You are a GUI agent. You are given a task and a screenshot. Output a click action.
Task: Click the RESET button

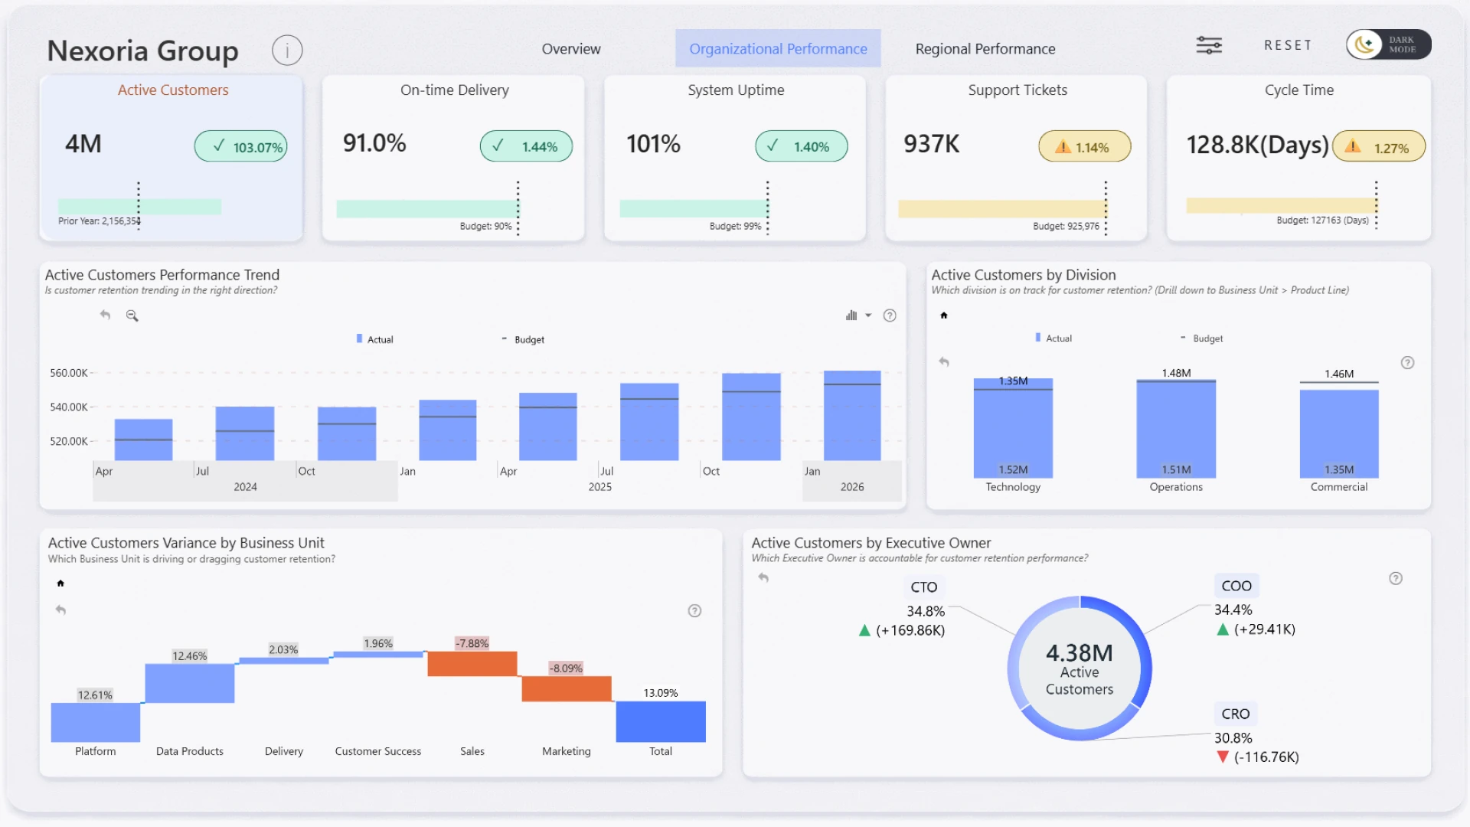pyautogui.click(x=1288, y=45)
